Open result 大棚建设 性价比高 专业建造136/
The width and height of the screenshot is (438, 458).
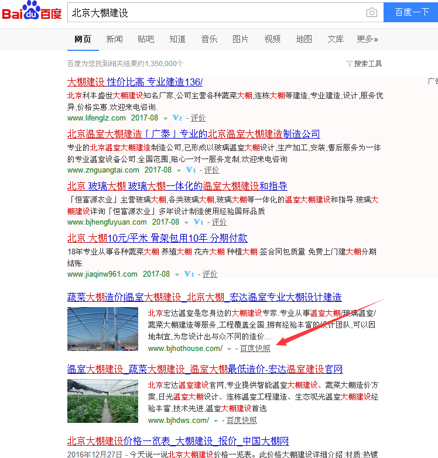pos(135,82)
